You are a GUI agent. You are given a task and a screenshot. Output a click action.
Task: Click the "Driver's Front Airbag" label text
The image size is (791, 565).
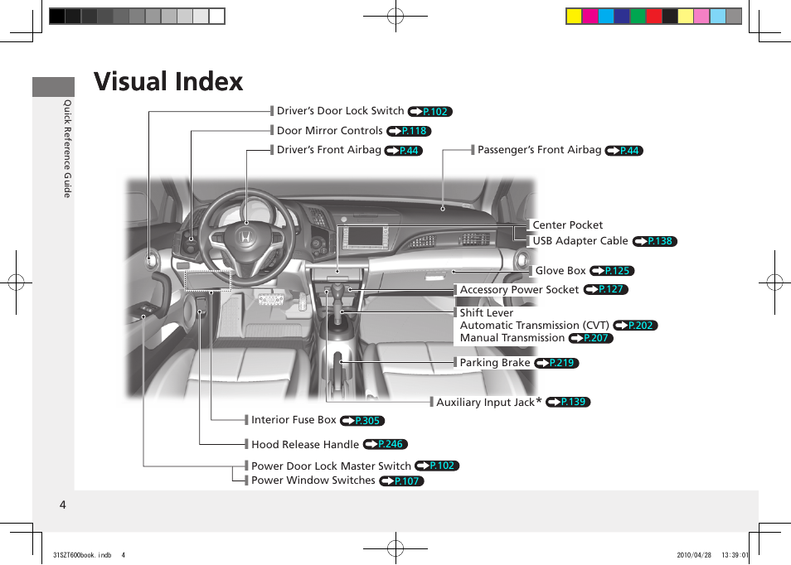point(329,150)
